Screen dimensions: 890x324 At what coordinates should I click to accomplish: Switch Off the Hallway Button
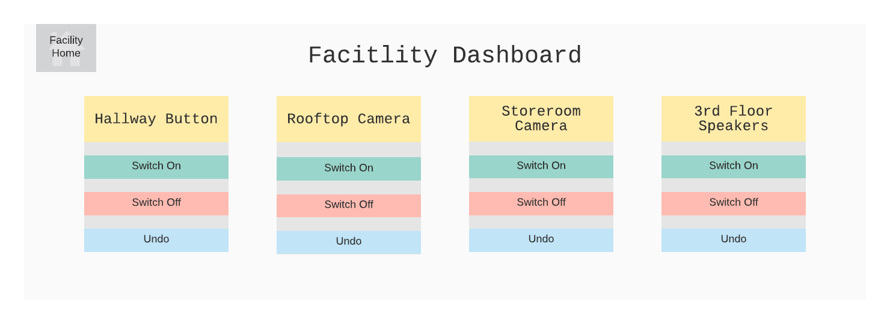156,203
